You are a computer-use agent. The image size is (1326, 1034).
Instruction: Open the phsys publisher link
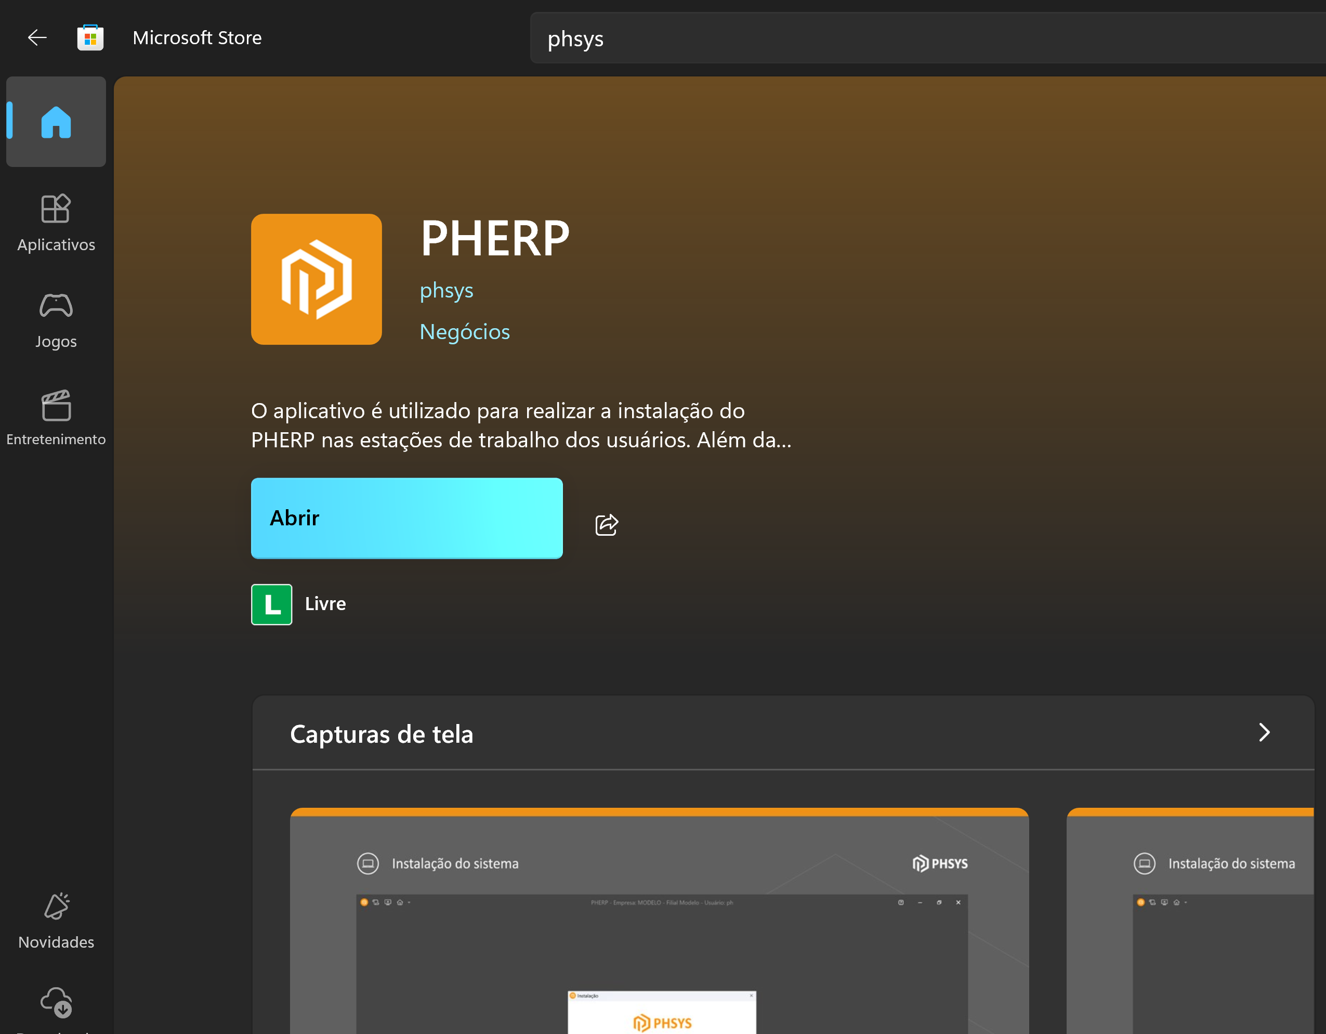point(447,290)
